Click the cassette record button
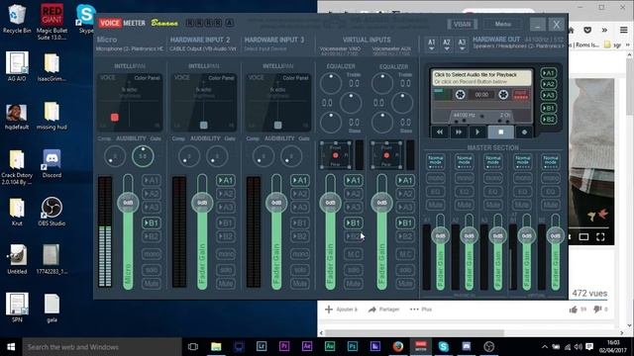The height and width of the screenshot is (356, 634). click(x=524, y=132)
